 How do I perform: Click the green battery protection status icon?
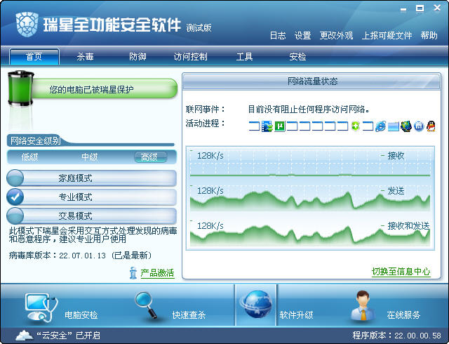(20, 88)
